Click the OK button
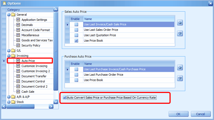This screenshot has height=120, width=214. coord(178,114)
